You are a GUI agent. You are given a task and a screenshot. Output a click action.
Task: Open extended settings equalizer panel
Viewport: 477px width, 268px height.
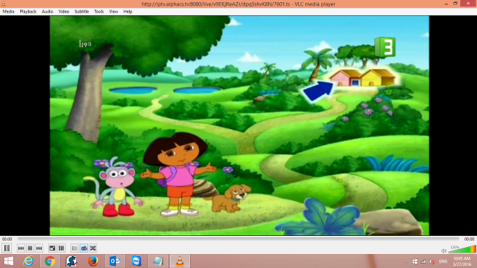pos(61,248)
